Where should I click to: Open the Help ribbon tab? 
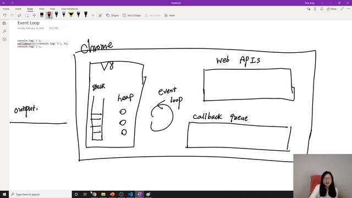click(53, 9)
